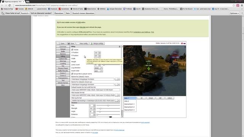Viewport: 244px width, 137px height.
Task: Open the Socialblade bookmark
Action: [x=64, y=9]
